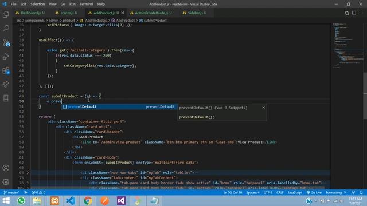Open the Extensions view

6,70
